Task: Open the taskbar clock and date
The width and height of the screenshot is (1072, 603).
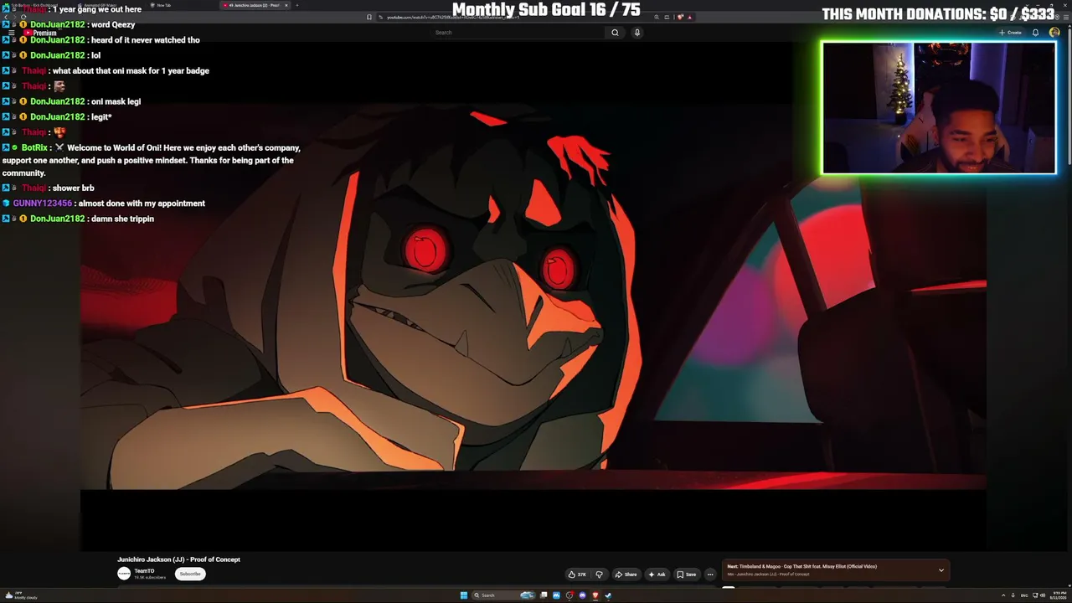Action: (x=1059, y=595)
